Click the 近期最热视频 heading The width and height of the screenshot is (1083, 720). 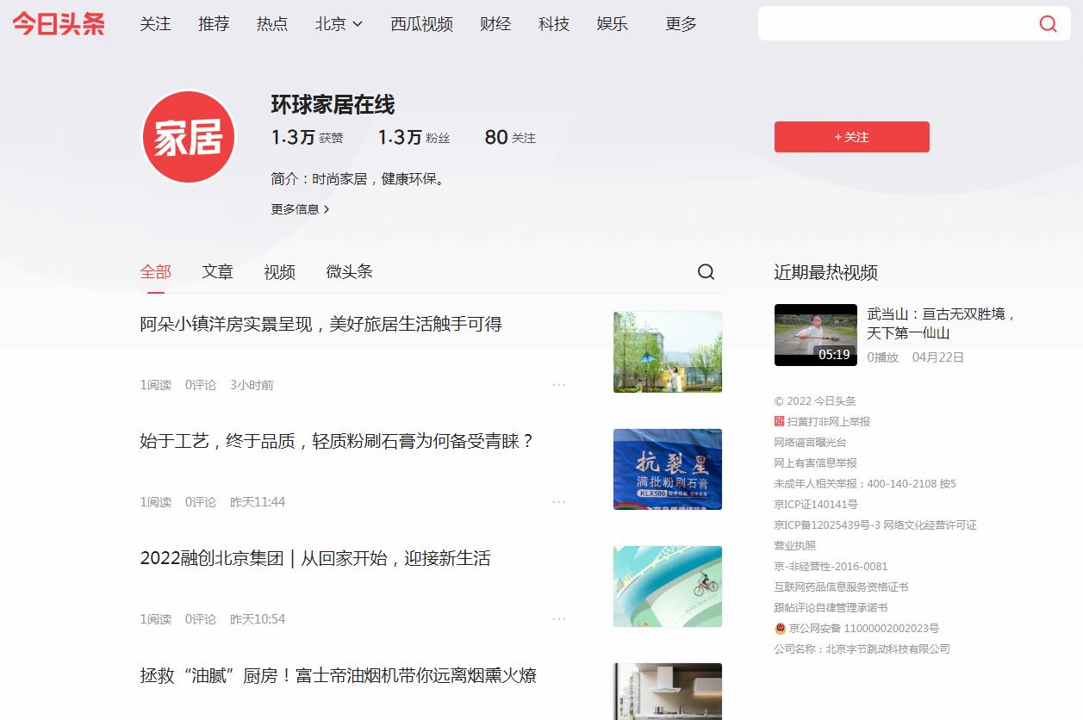tap(825, 273)
